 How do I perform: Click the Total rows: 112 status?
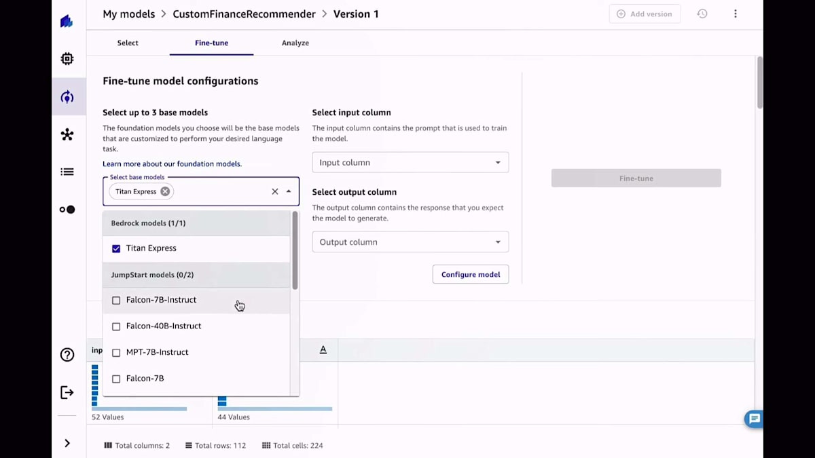(x=215, y=446)
